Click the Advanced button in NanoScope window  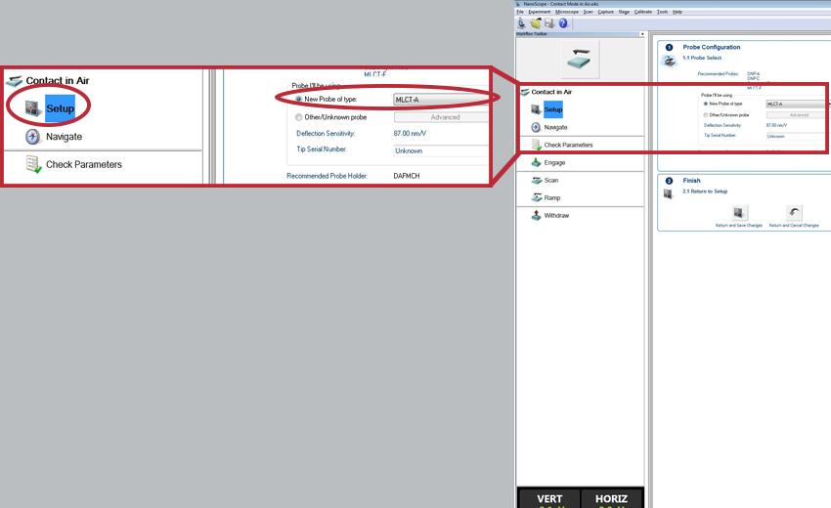pyautogui.click(x=798, y=115)
